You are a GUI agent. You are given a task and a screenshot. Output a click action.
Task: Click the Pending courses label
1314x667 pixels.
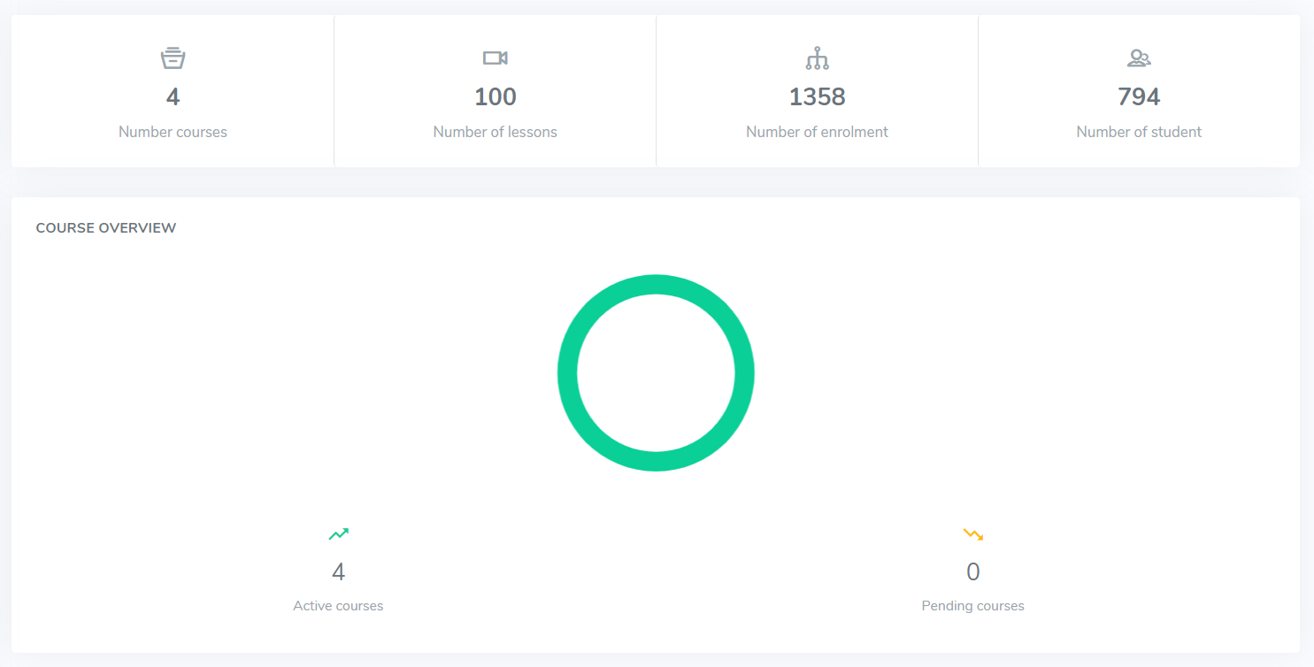point(972,606)
